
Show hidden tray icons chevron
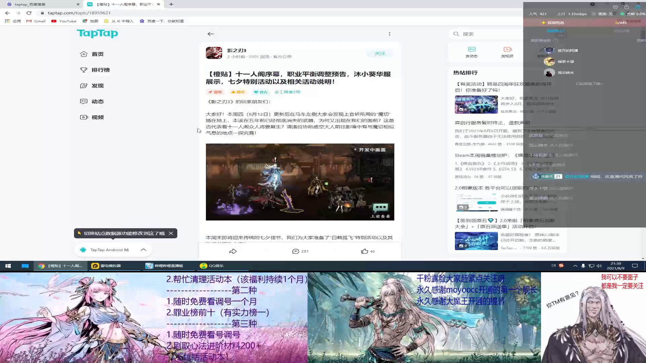575,266
